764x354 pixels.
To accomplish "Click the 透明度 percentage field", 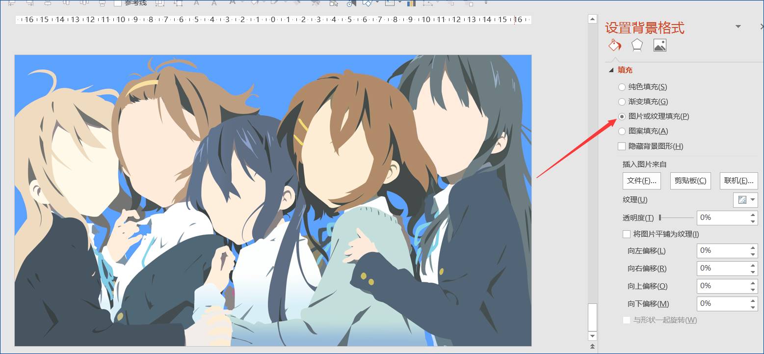I will [723, 218].
